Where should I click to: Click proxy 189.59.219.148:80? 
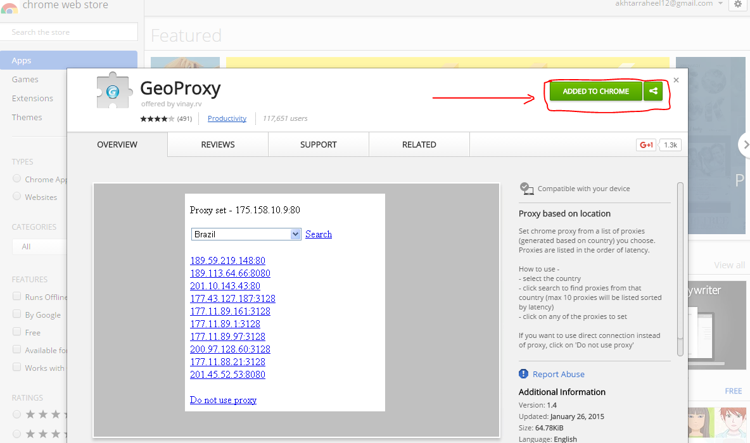click(227, 261)
